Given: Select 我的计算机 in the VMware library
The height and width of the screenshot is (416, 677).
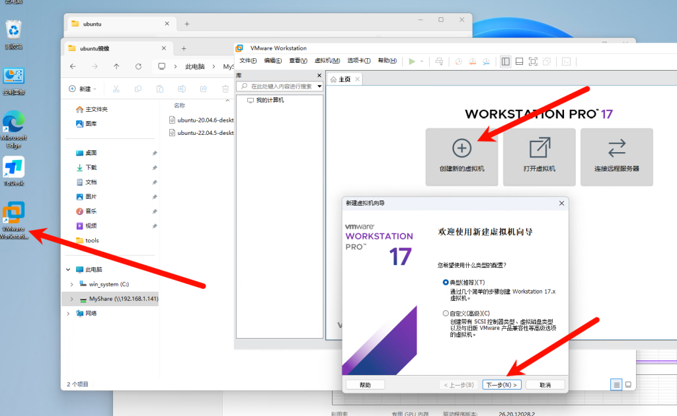Looking at the screenshot, I should pyautogui.click(x=266, y=101).
